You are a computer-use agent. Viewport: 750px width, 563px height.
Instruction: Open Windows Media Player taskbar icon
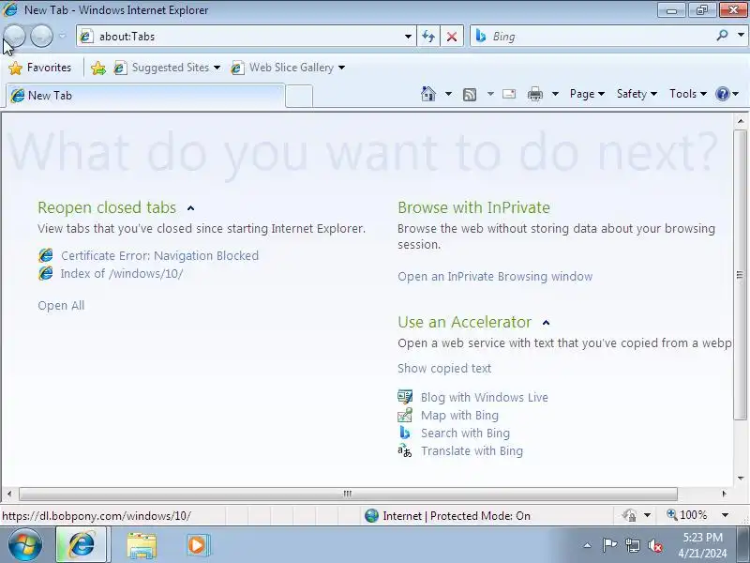tap(198, 545)
